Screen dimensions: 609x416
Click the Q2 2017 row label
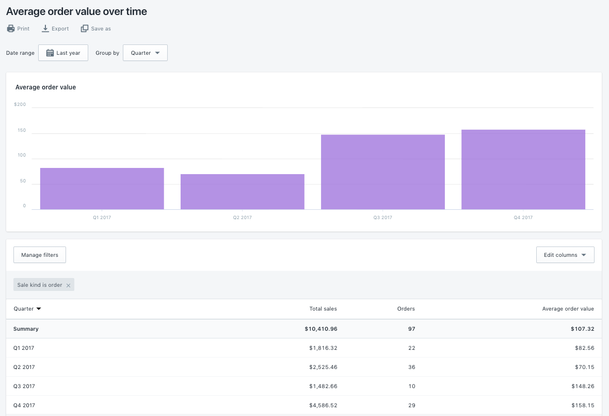coord(24,367)
